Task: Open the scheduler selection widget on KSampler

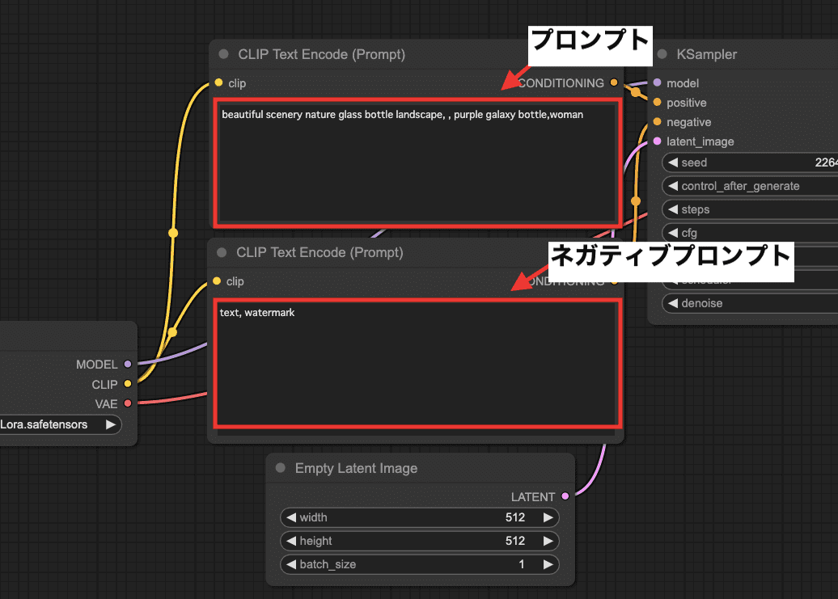Action: pos(744,279)
